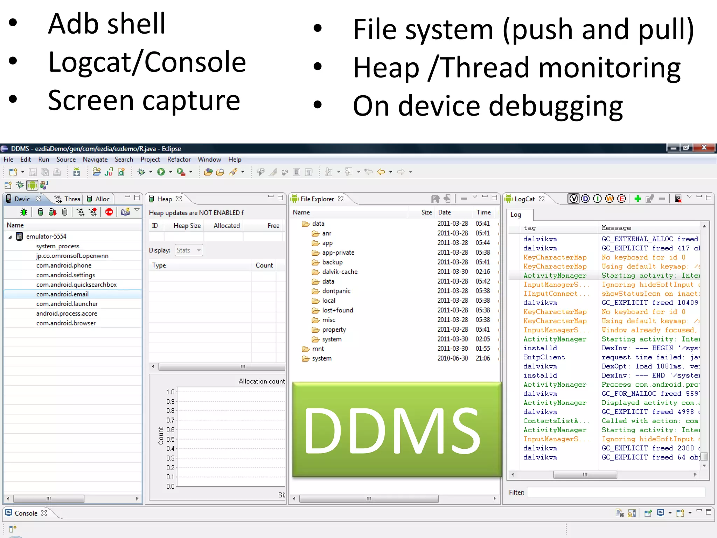
Task: Click Update Threads icon in Devices toolbar
Action: point(81,212)
